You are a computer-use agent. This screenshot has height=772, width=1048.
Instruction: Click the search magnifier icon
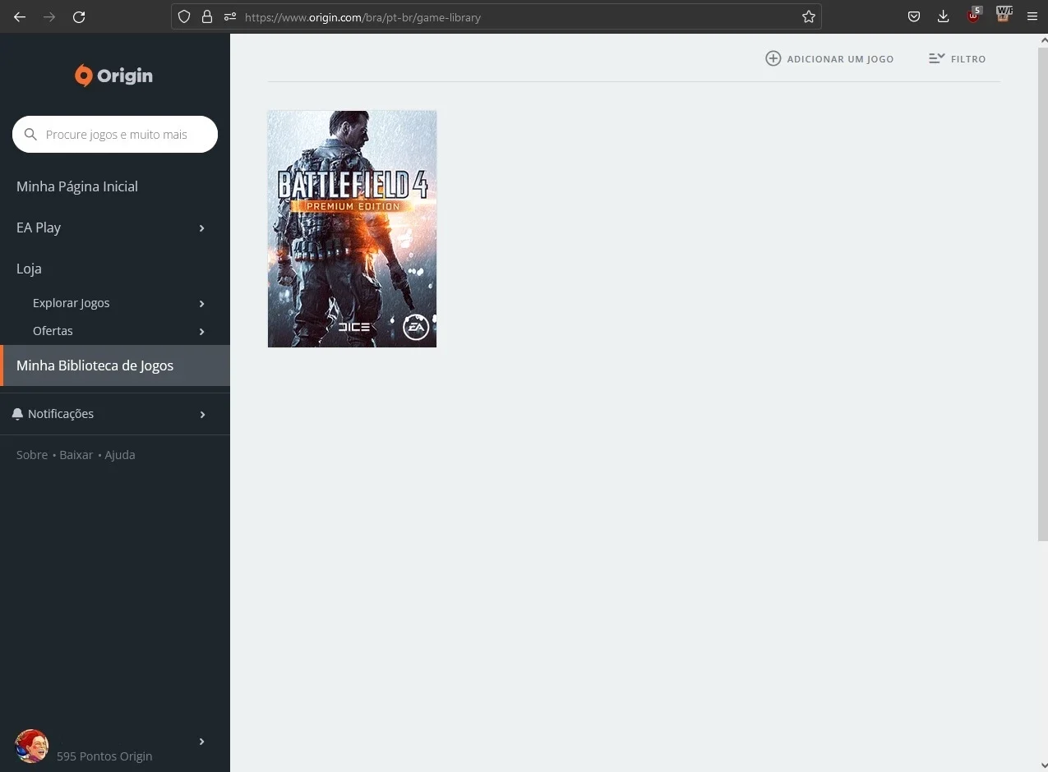coord(31,135)
